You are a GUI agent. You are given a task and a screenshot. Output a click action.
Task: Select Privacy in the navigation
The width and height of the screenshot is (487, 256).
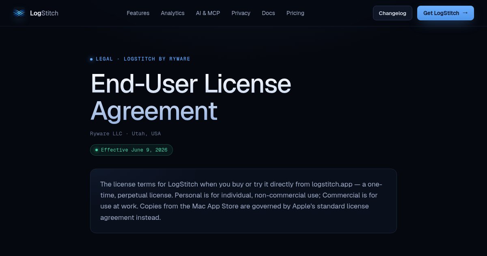[241, 13]
